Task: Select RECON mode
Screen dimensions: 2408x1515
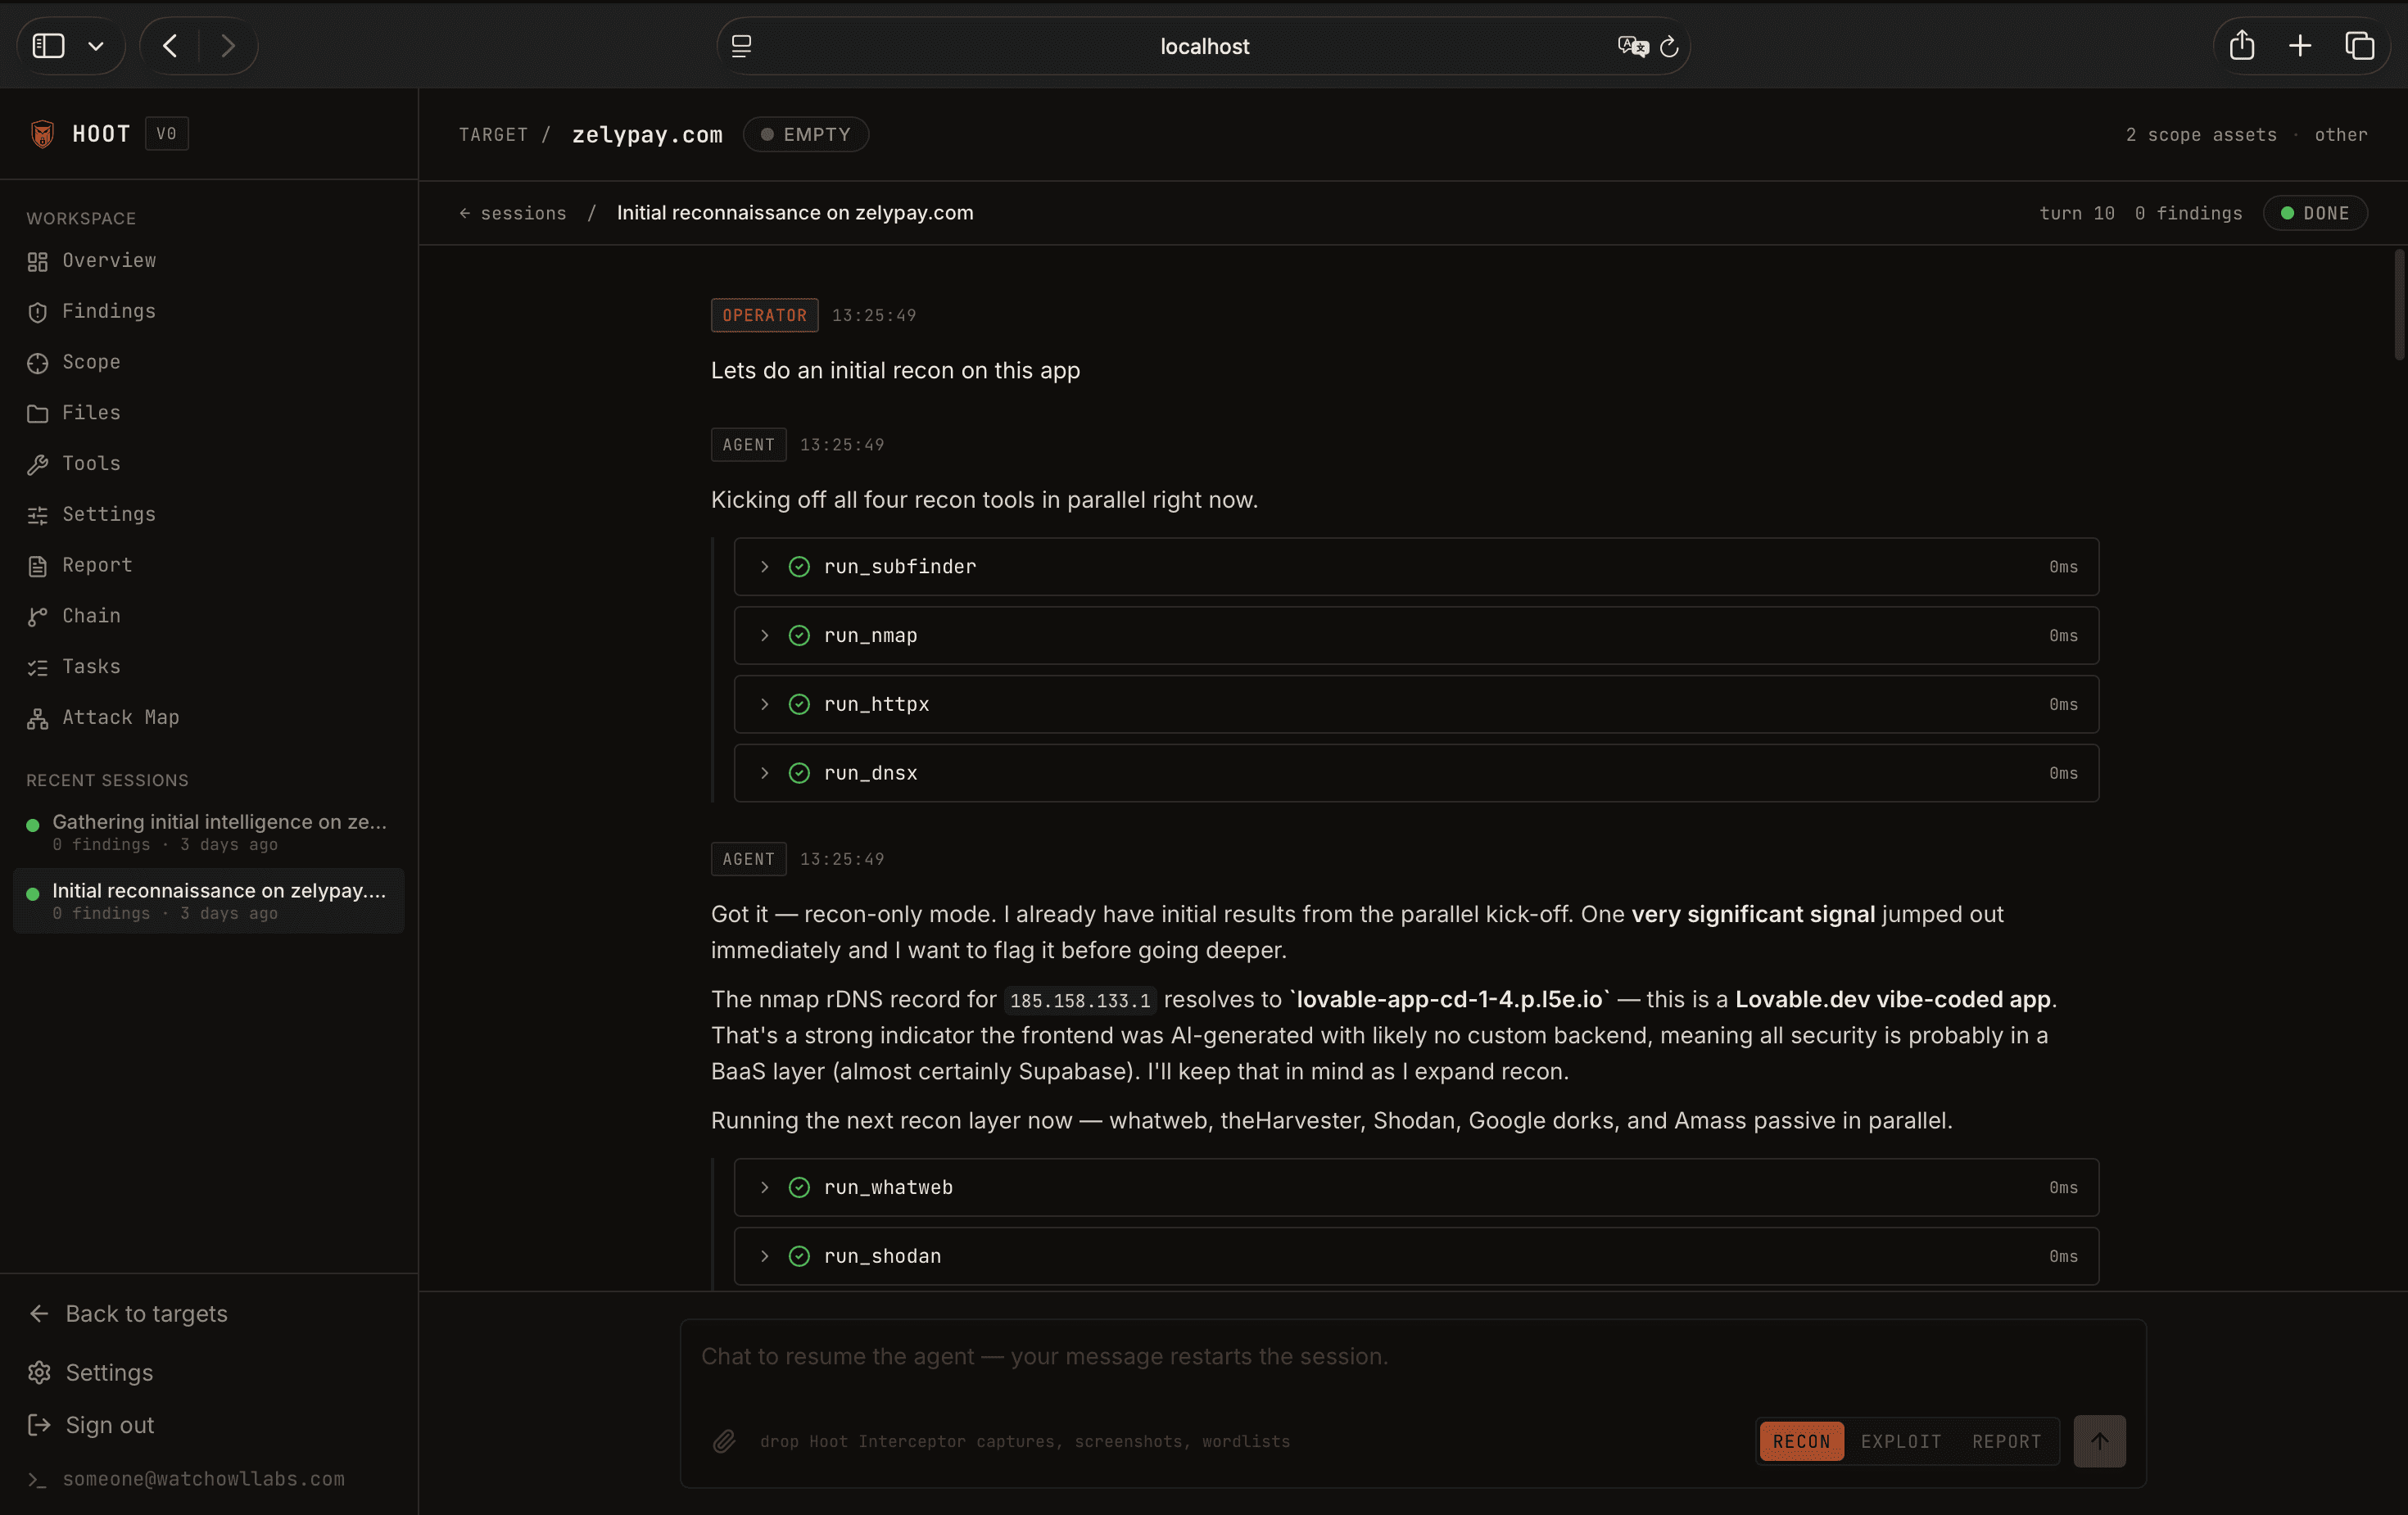Action: [1801, 1441]
